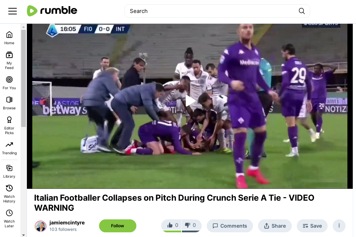Click the search magnifier icon
Screen dimensions: 356x237
tap(301, 11)
